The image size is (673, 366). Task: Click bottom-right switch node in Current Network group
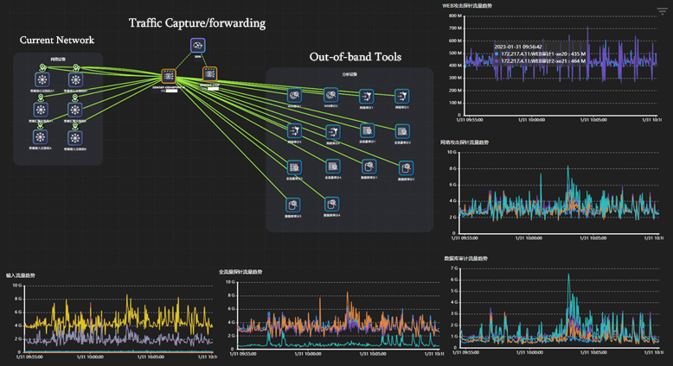pos(76,137)
